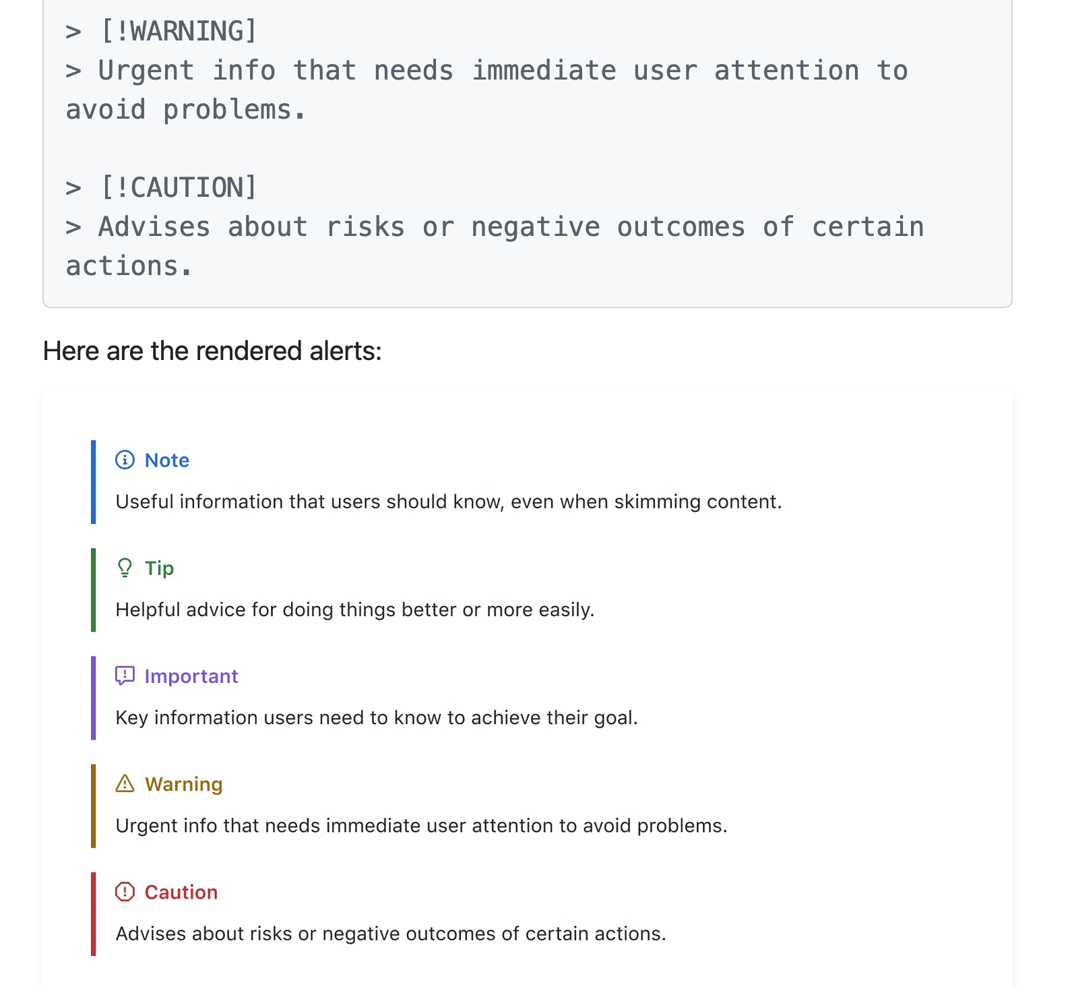The width and height of the screenshot is (1070, 987).
Task: Click the purple speech-bubble Important icon
Action: click(x=125, y=676)
